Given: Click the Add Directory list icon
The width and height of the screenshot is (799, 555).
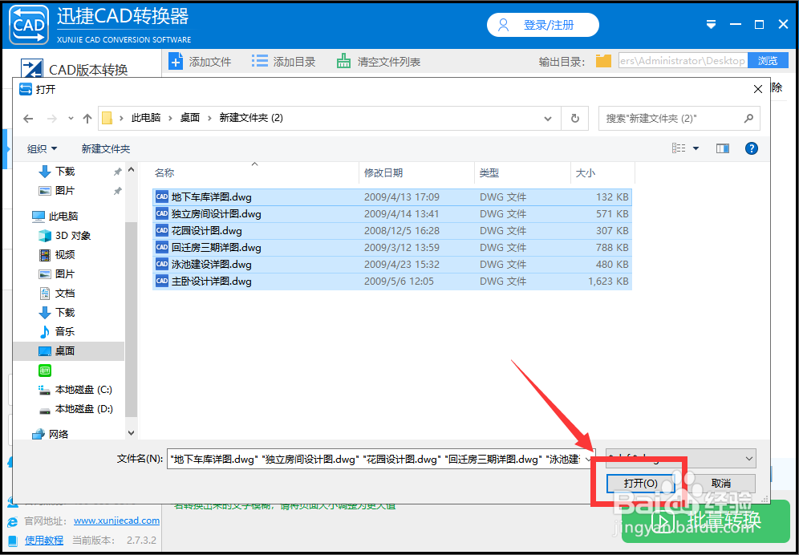Looking at the screenshot, I should click(260, 61).
